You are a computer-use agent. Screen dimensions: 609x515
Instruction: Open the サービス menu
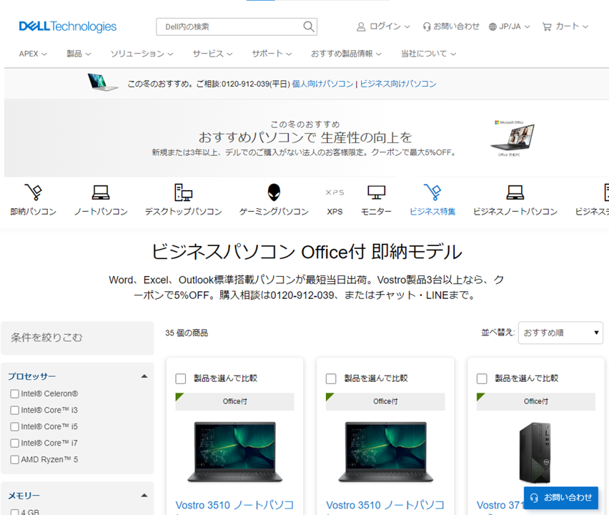point(212,54)
